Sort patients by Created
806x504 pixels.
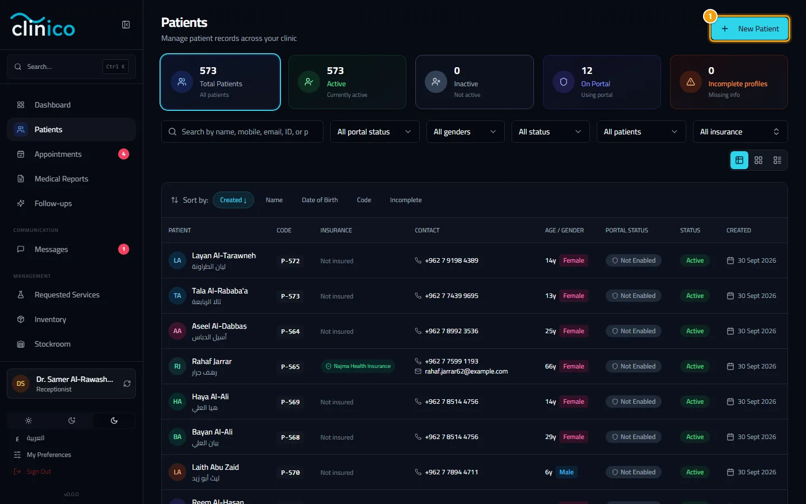click(x=233, y=200)
